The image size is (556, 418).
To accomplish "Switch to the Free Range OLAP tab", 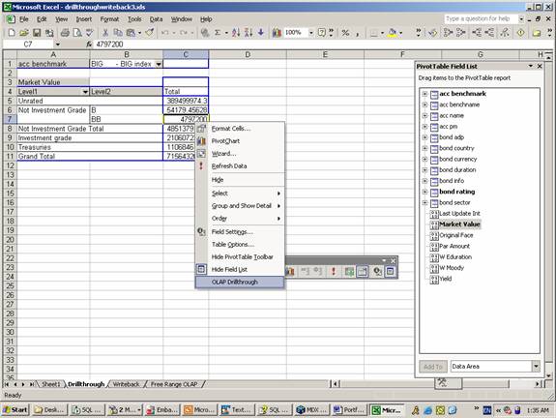I will pyautogui.click(x=174, y=384).
